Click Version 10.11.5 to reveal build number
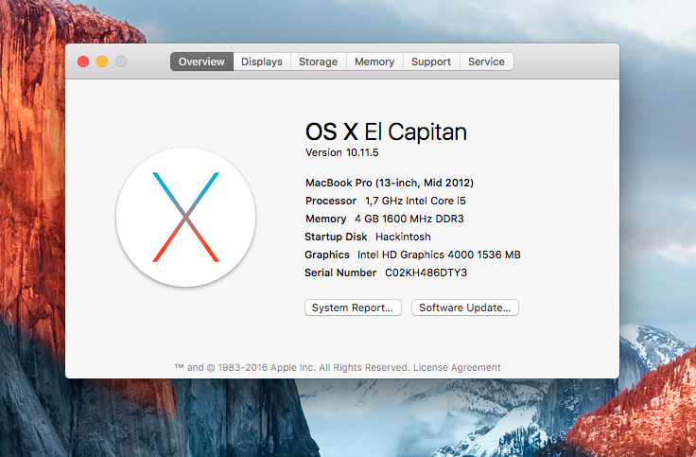The image size is (696, 457). point(341,152)
